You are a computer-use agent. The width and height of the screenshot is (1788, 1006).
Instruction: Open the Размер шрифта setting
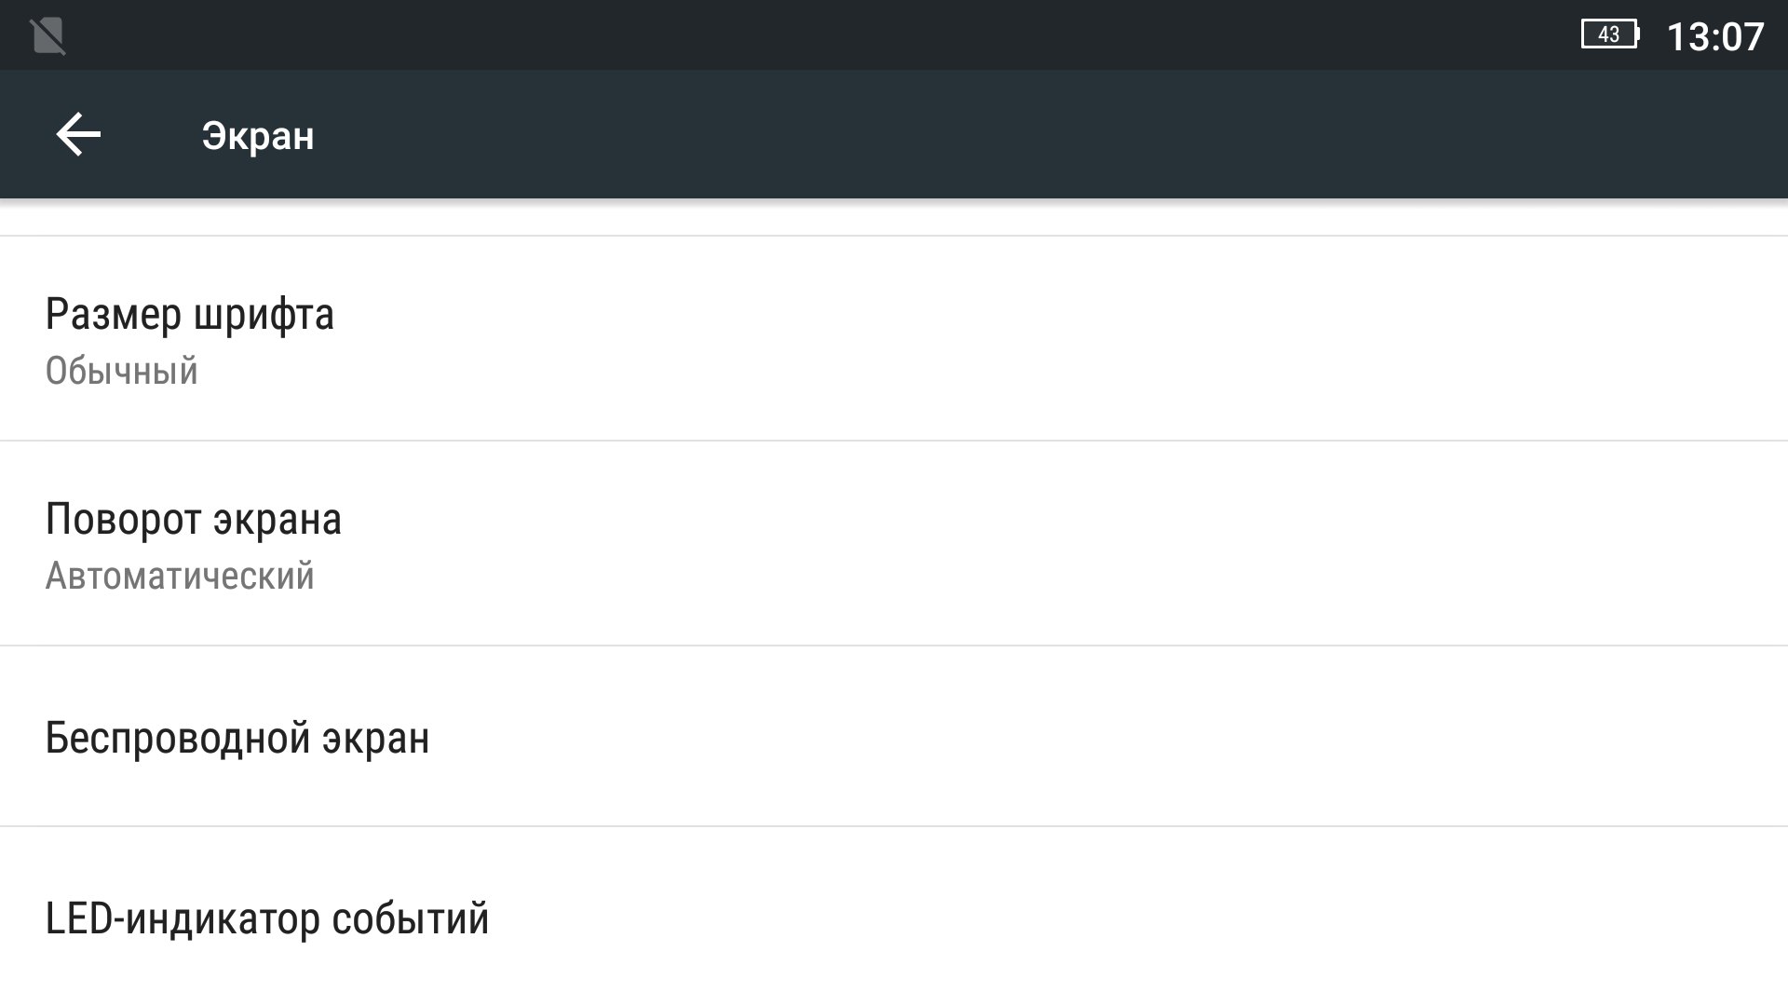tap(190, 315)
